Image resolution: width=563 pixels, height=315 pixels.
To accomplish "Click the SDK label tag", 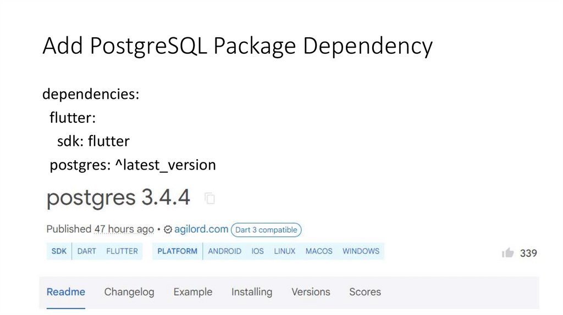I will click(59, 251).
